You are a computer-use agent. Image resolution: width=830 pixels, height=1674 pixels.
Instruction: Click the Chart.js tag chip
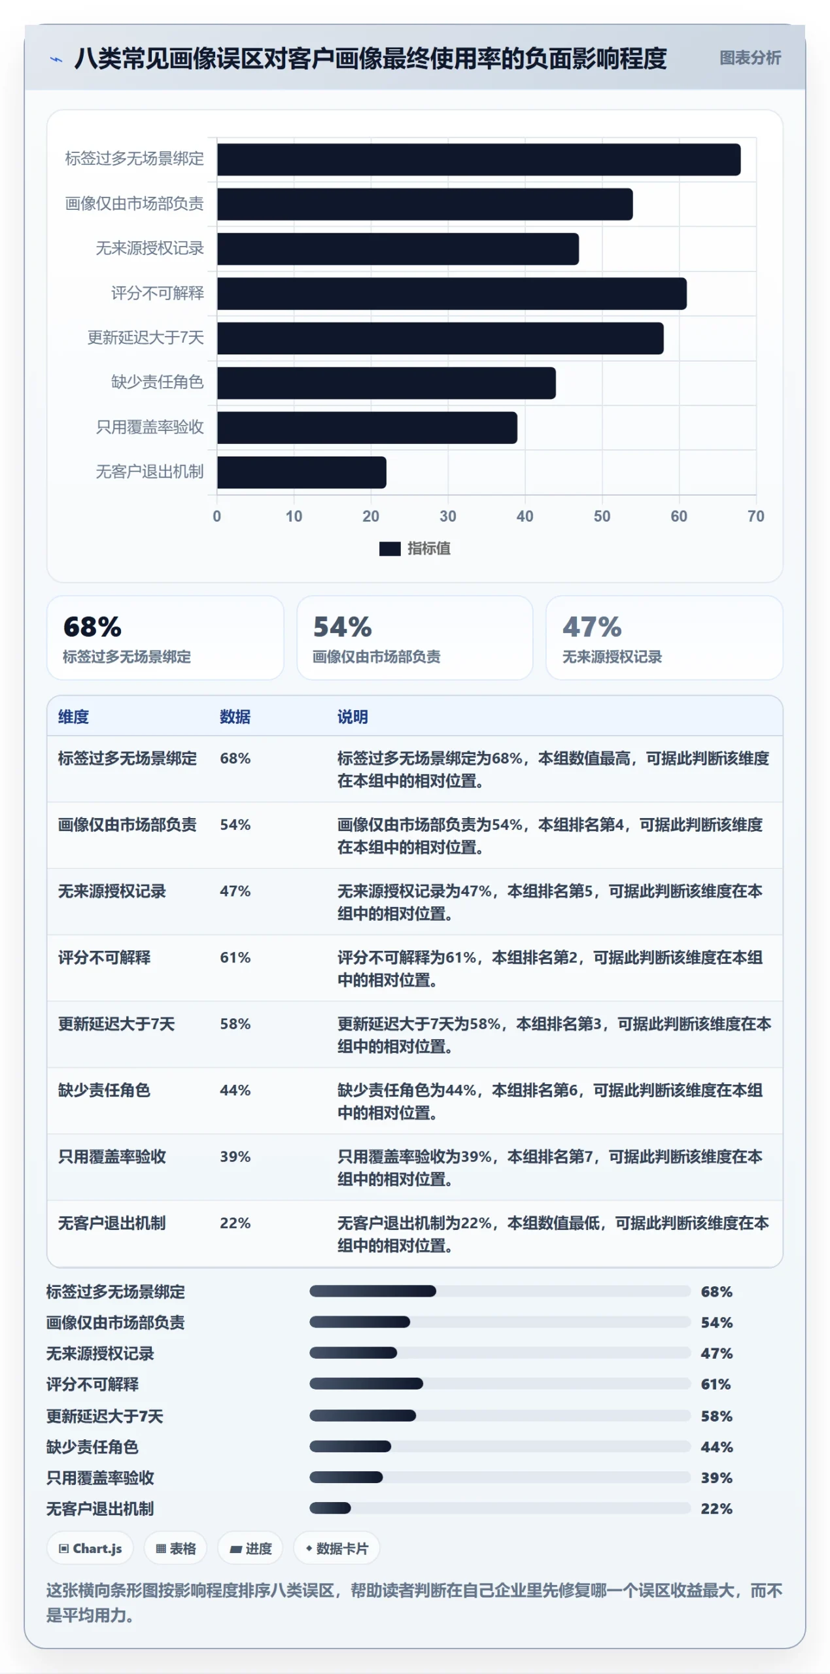(90, 1548)
